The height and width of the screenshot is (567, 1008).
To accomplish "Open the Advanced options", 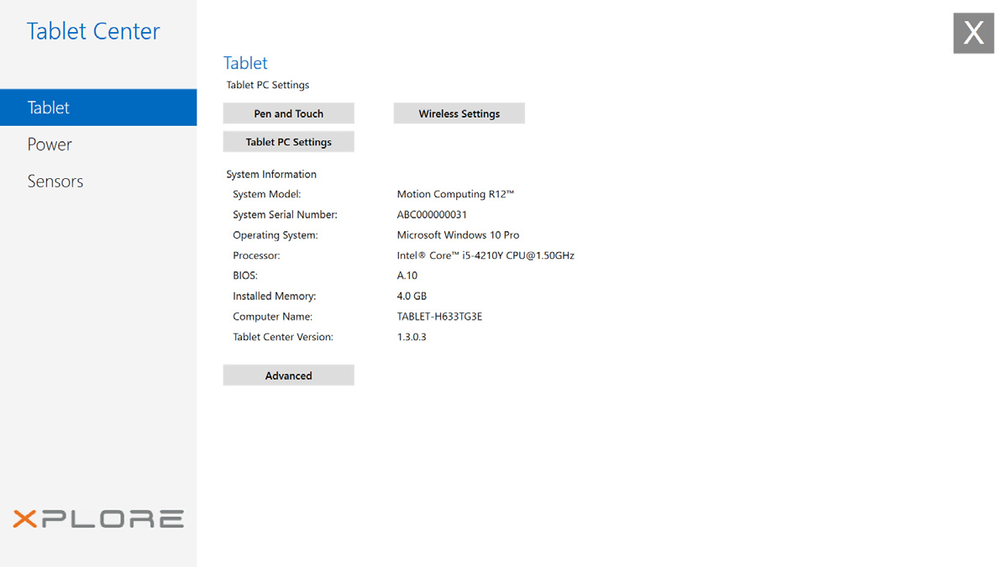I will 288,375.
